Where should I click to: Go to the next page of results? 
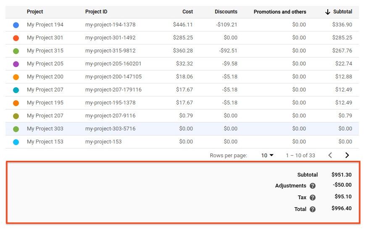(347, 155)
